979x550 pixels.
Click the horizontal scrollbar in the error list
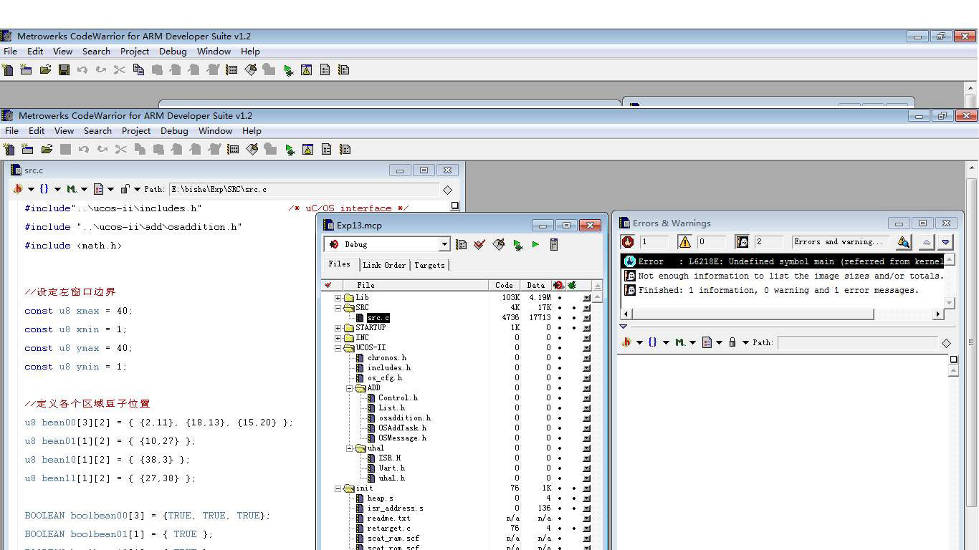tap(753, 314)
